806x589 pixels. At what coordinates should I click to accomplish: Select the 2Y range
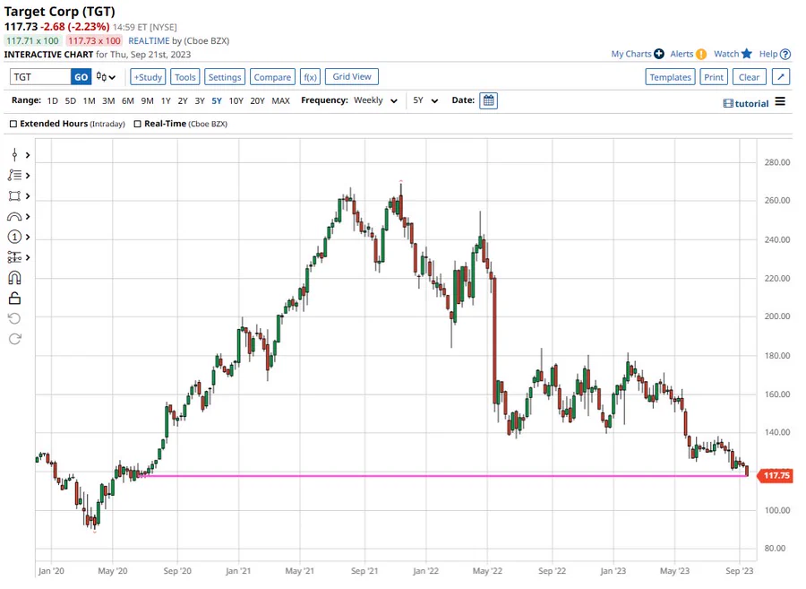point(183,100)
